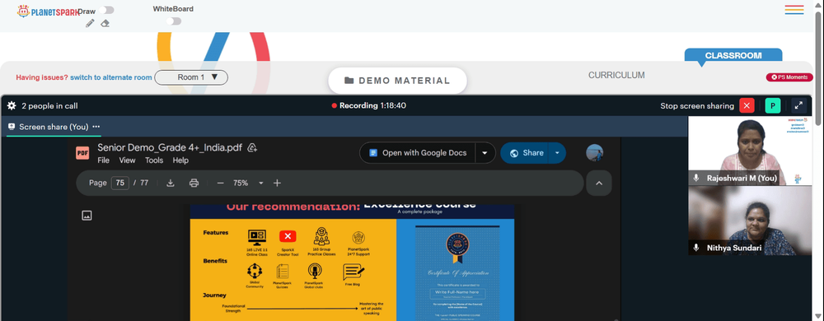This screenshot has width=824, height=321.
Task: Zoom out of the PDF
Action: coord(221,183)
